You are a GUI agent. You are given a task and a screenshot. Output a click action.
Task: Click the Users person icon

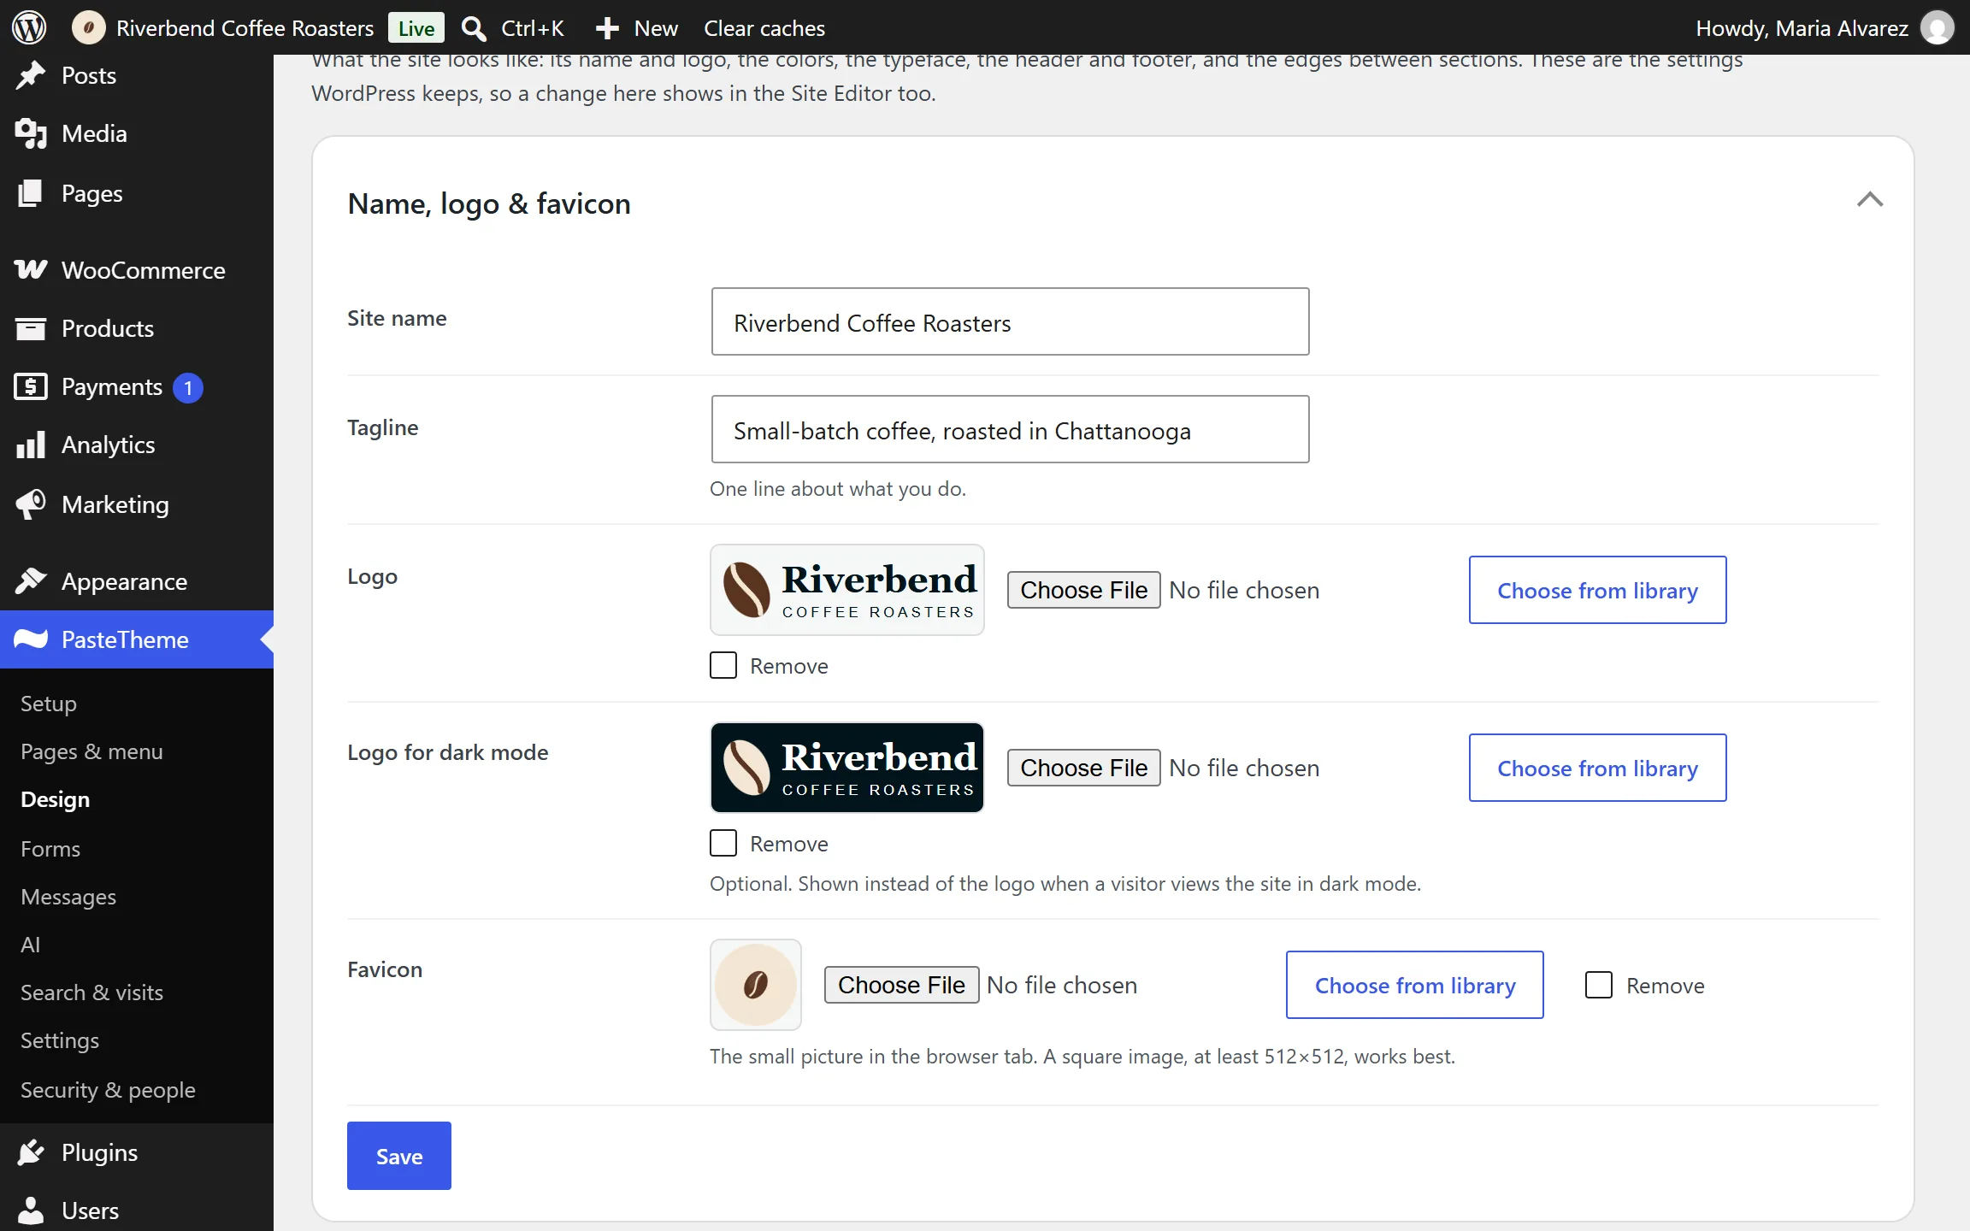click(31, 1210)
